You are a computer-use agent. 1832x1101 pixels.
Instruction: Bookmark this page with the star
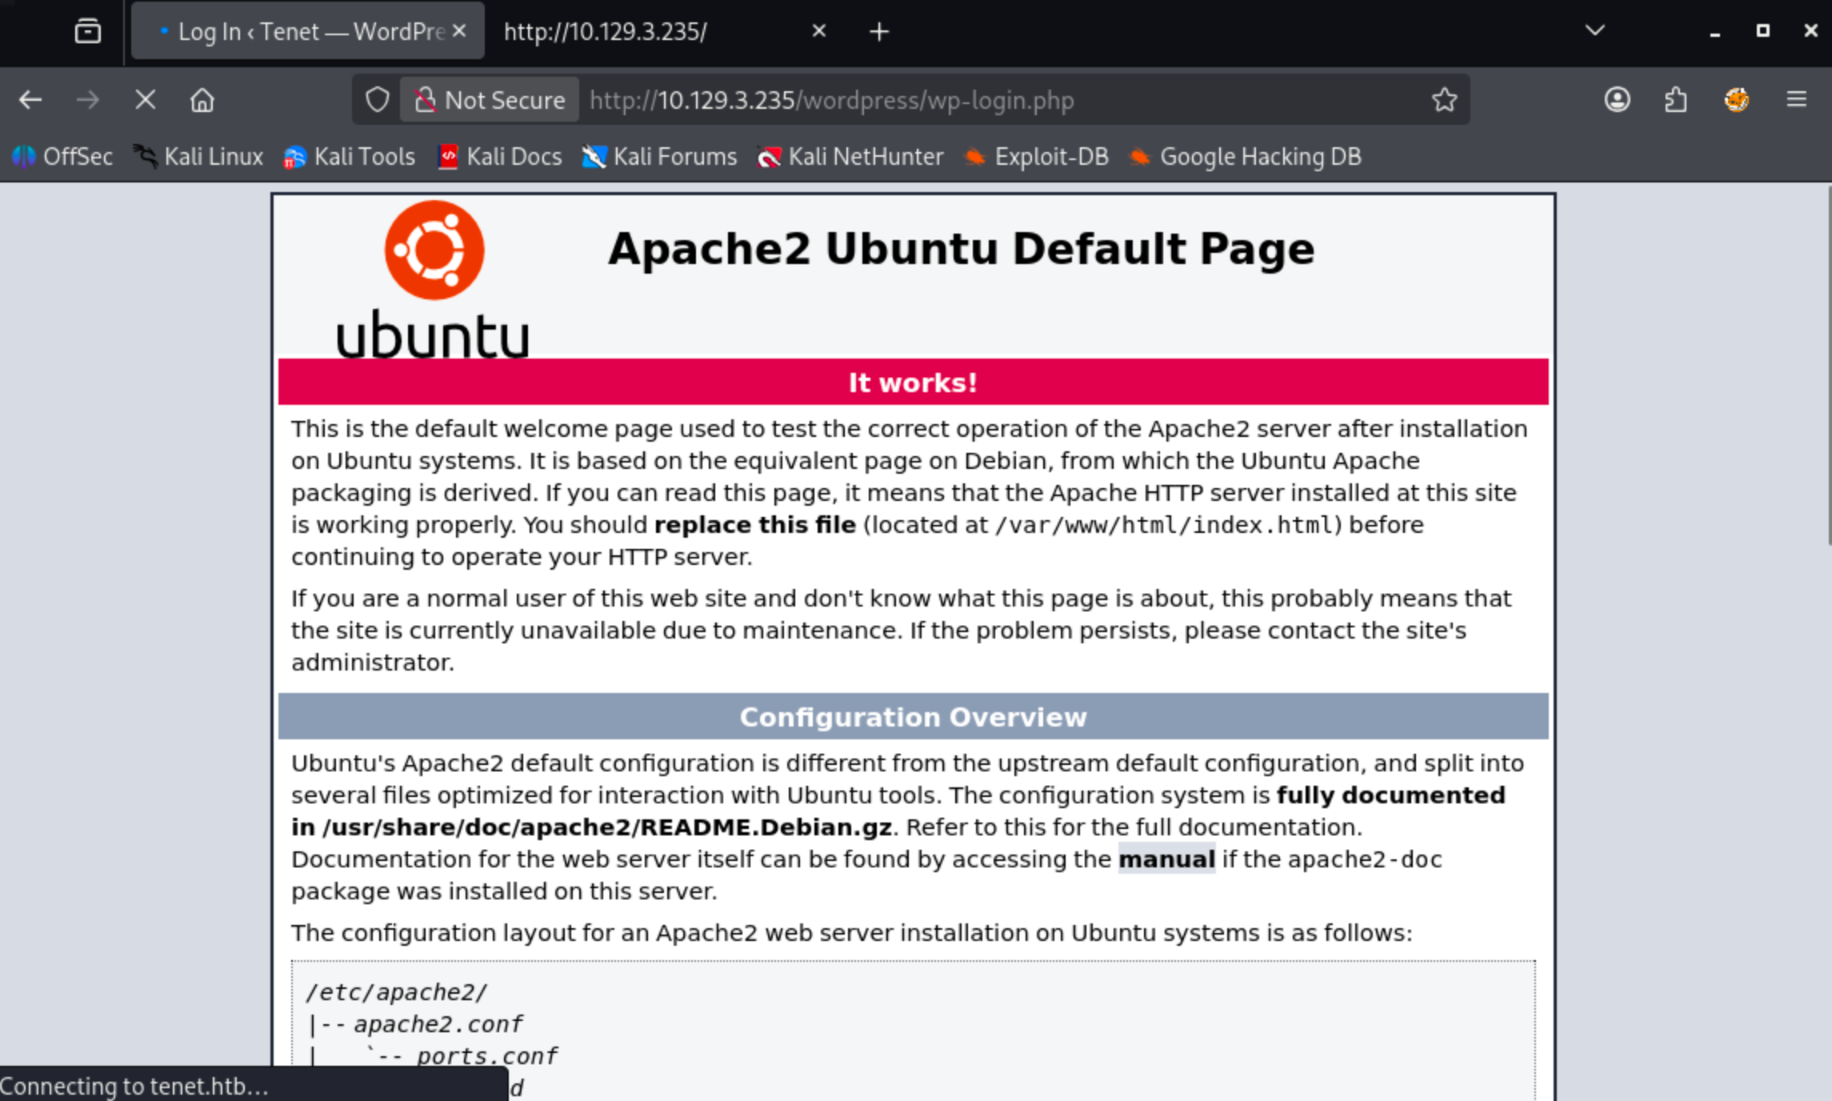coord(1444,100)
